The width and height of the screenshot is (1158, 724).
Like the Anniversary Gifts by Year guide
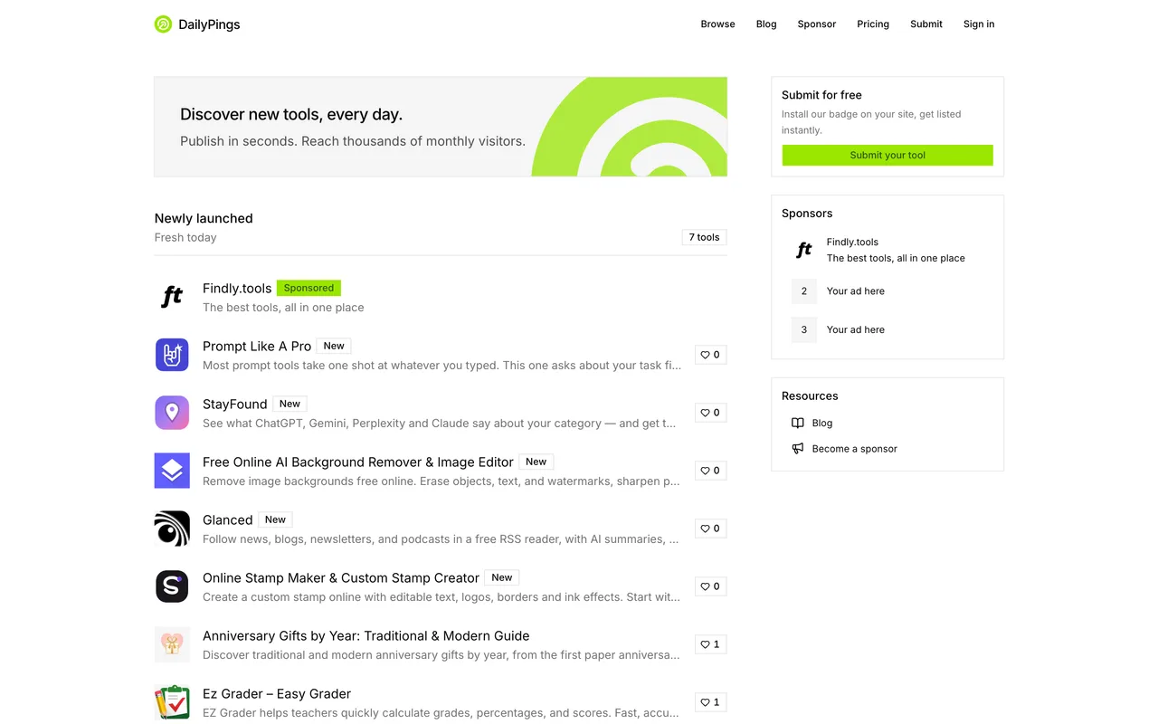coord(710,644)
